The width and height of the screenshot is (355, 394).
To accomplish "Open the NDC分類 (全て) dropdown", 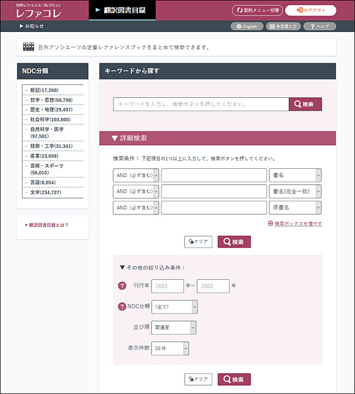I will pyautogui.click(x=175, y=307).
